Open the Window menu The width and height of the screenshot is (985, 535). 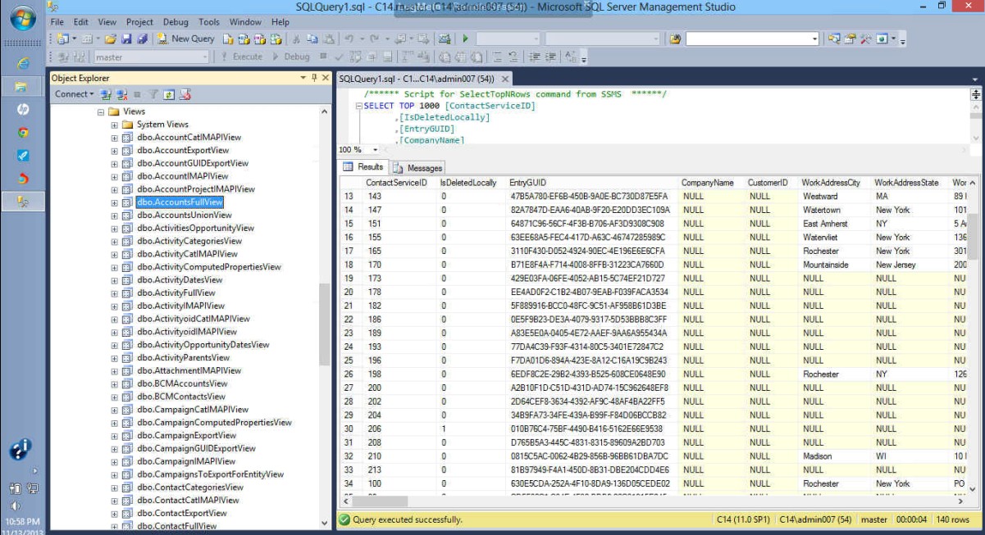click(x=246, y=22)
